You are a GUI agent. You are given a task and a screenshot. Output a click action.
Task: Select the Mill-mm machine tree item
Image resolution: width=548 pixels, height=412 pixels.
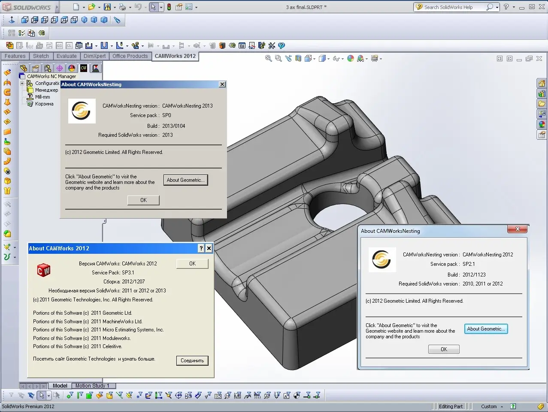point(42,97)
